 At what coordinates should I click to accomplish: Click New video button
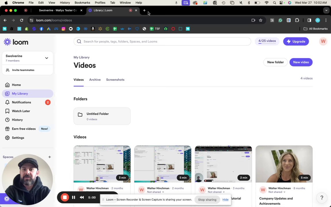(301, 62)
